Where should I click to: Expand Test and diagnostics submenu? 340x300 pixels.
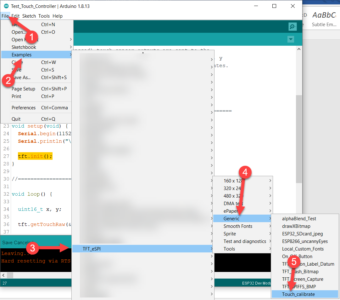click(242, 241)
